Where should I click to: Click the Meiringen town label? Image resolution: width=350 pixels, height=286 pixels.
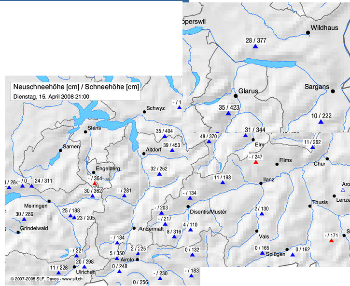36,206
